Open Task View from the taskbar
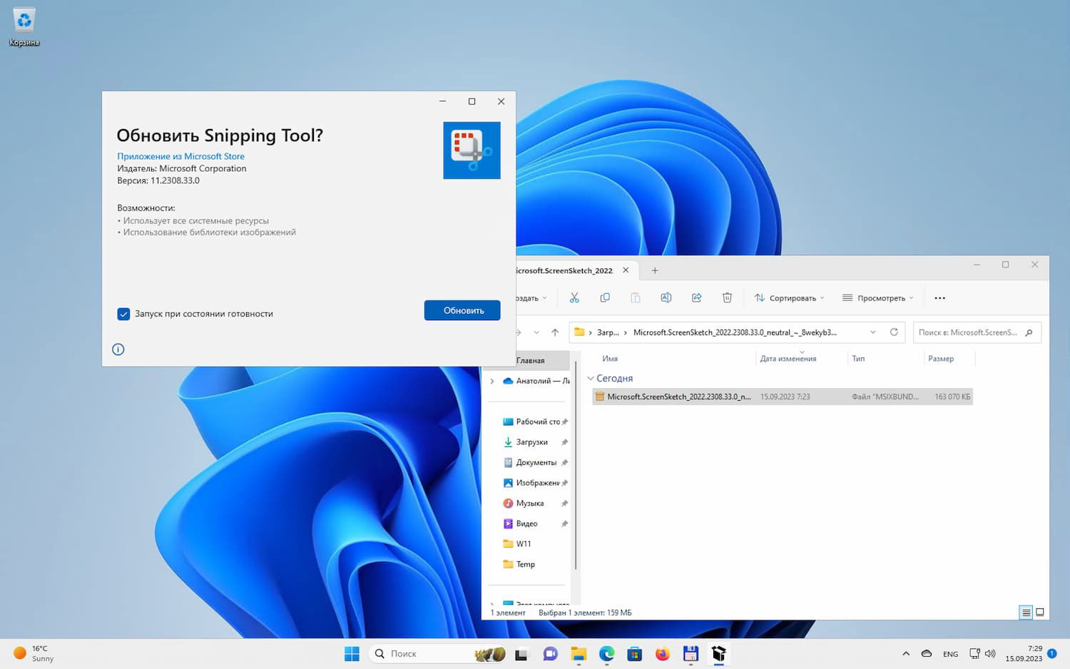Viewport: 1070px width, 669px height. pyautogui.click(x=521, y=654)
